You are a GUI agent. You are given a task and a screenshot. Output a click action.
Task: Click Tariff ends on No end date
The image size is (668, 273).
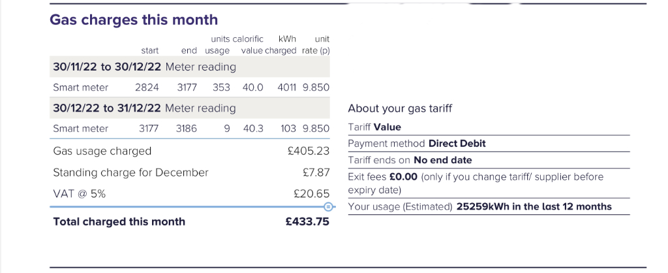[410, 161]
